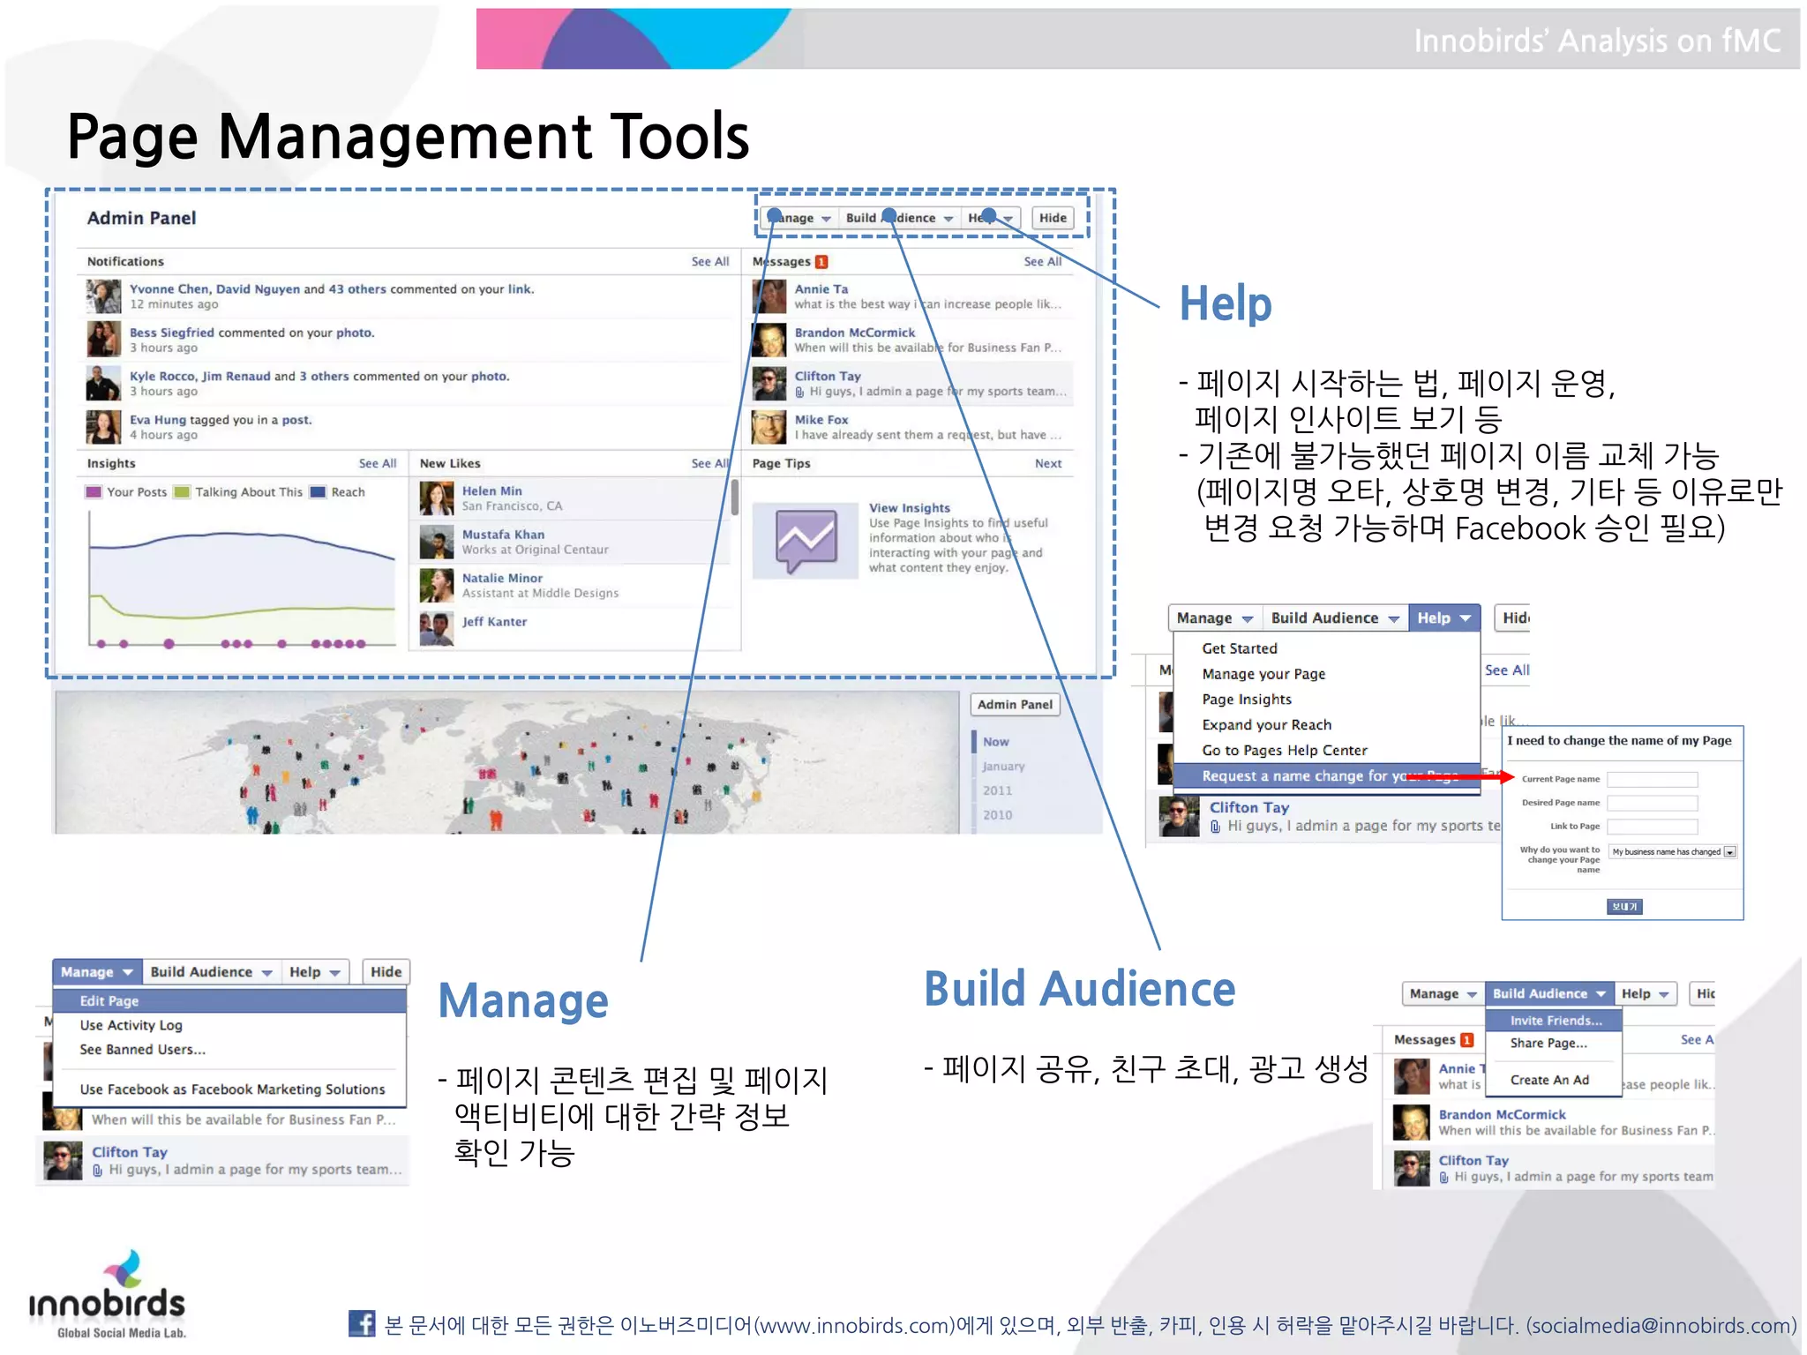Click Next link in Page Tips
The width and height of the screenshot is (1807, 1355).
click(x=1048, y=463)
